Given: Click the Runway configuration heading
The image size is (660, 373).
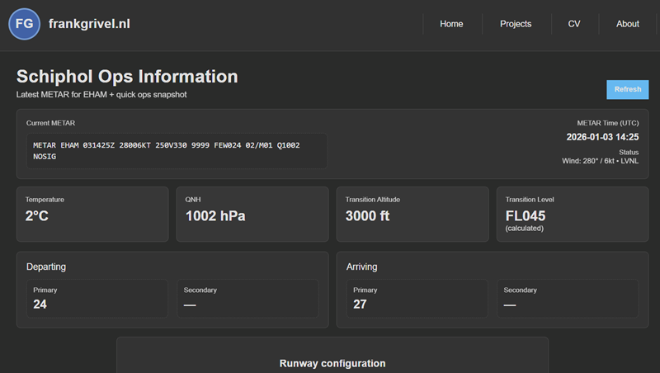Looking at the screenshot, I should tap(332, 363).
